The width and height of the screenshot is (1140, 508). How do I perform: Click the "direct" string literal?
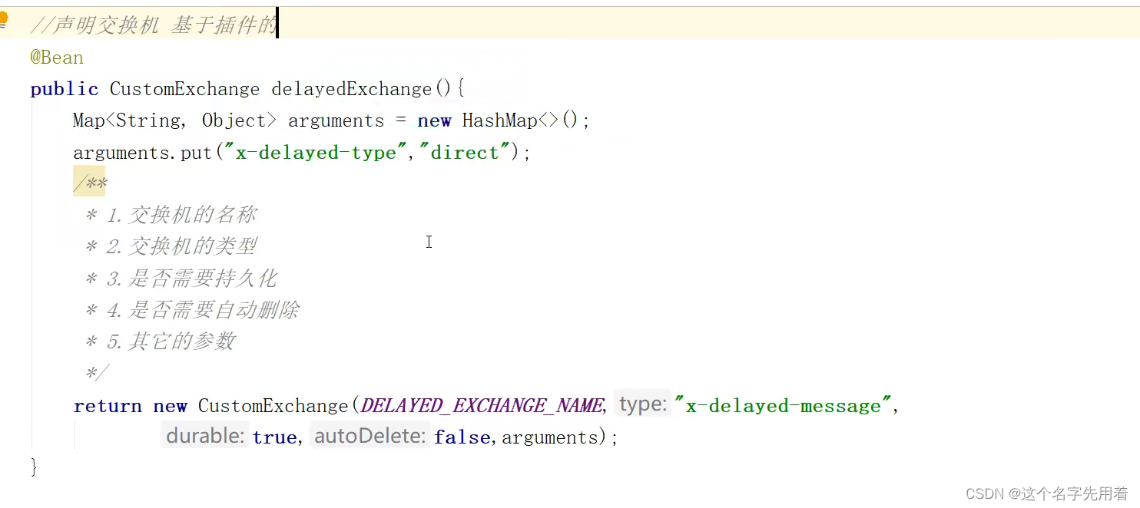465,152
